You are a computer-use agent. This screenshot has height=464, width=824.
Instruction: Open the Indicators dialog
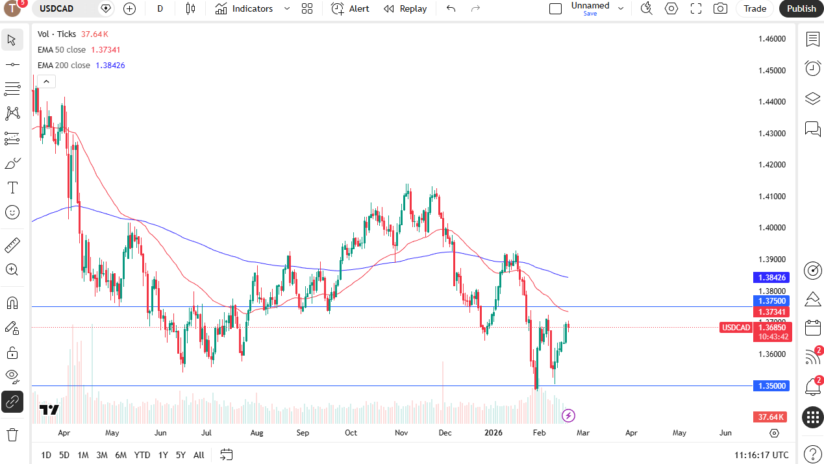click(x=244, y=8)
